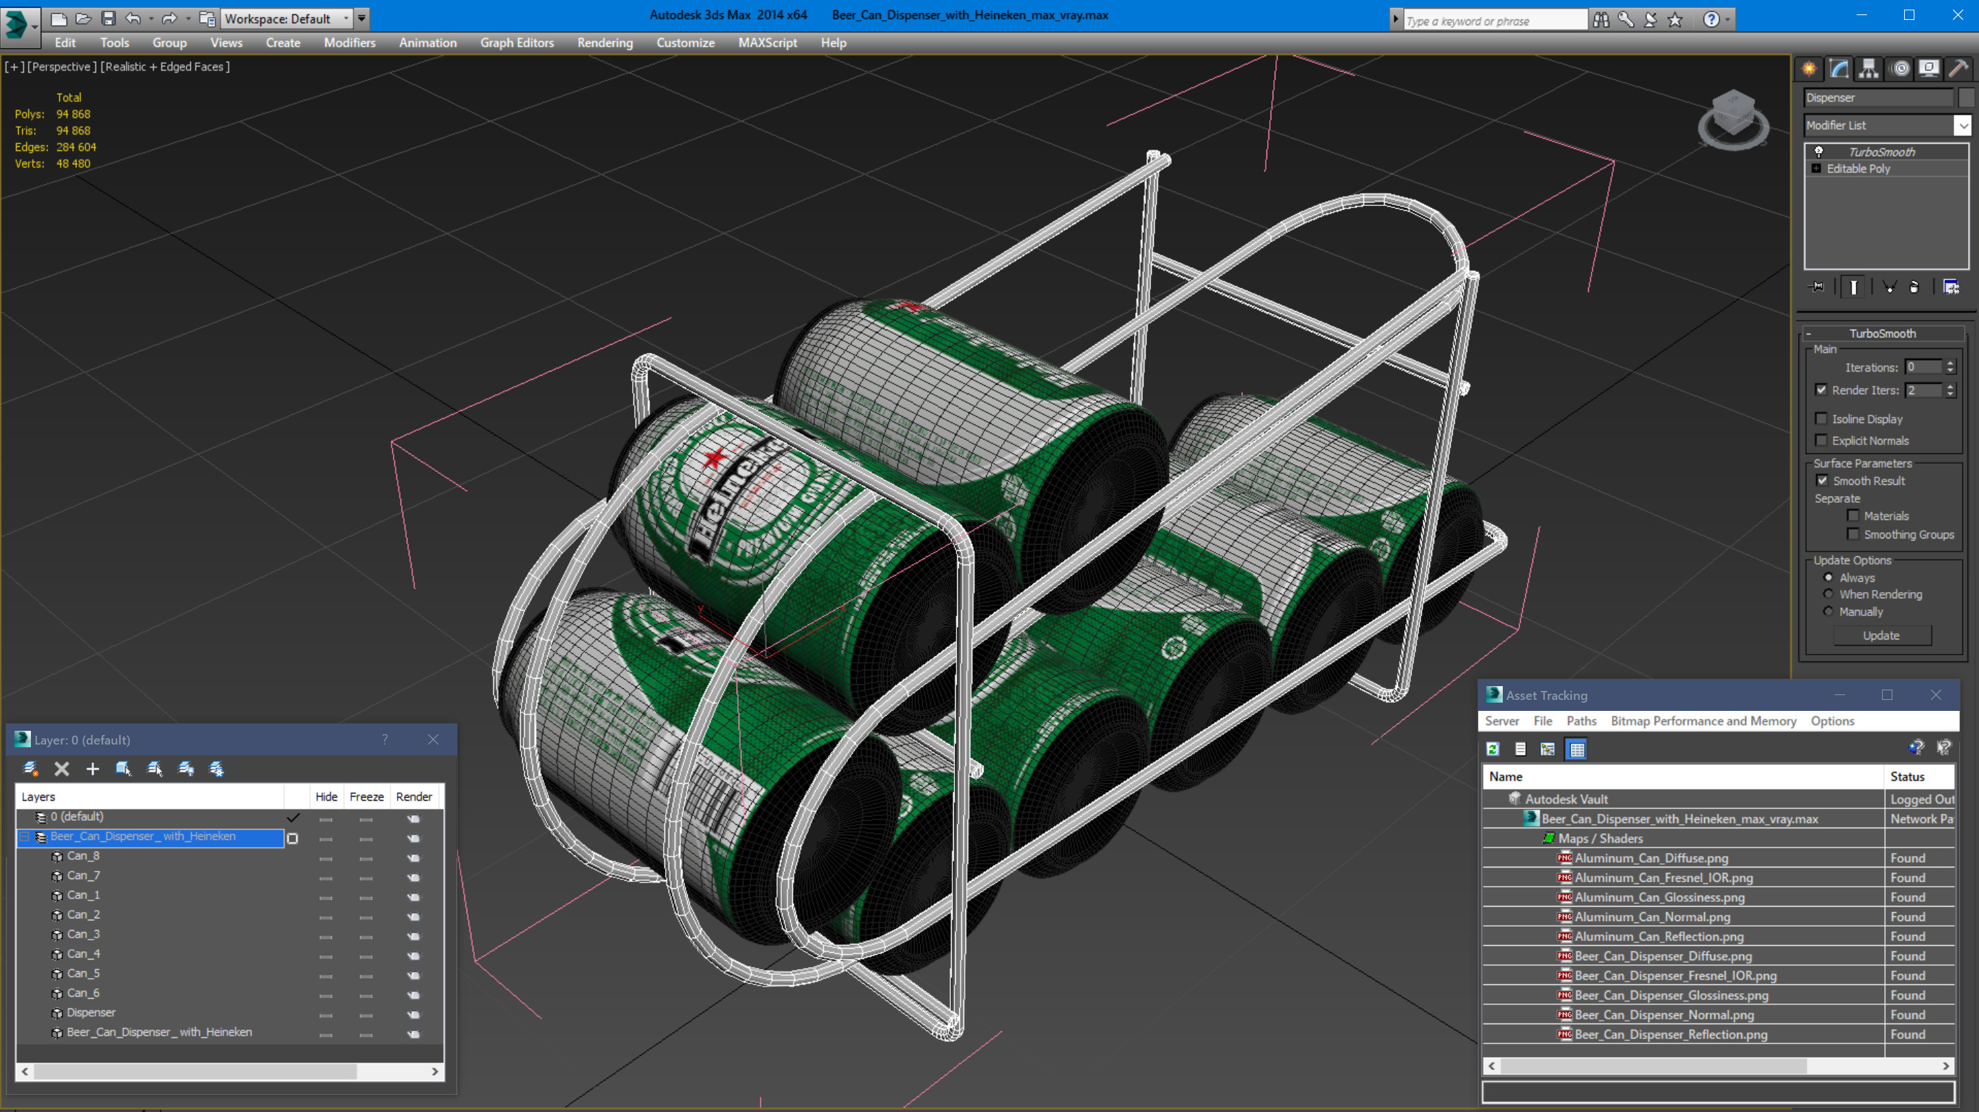The height and width of the screenshot is (1112, 1979).
Task: Toggle Show End Result in modifier stack
Action: coord(1854,286)
